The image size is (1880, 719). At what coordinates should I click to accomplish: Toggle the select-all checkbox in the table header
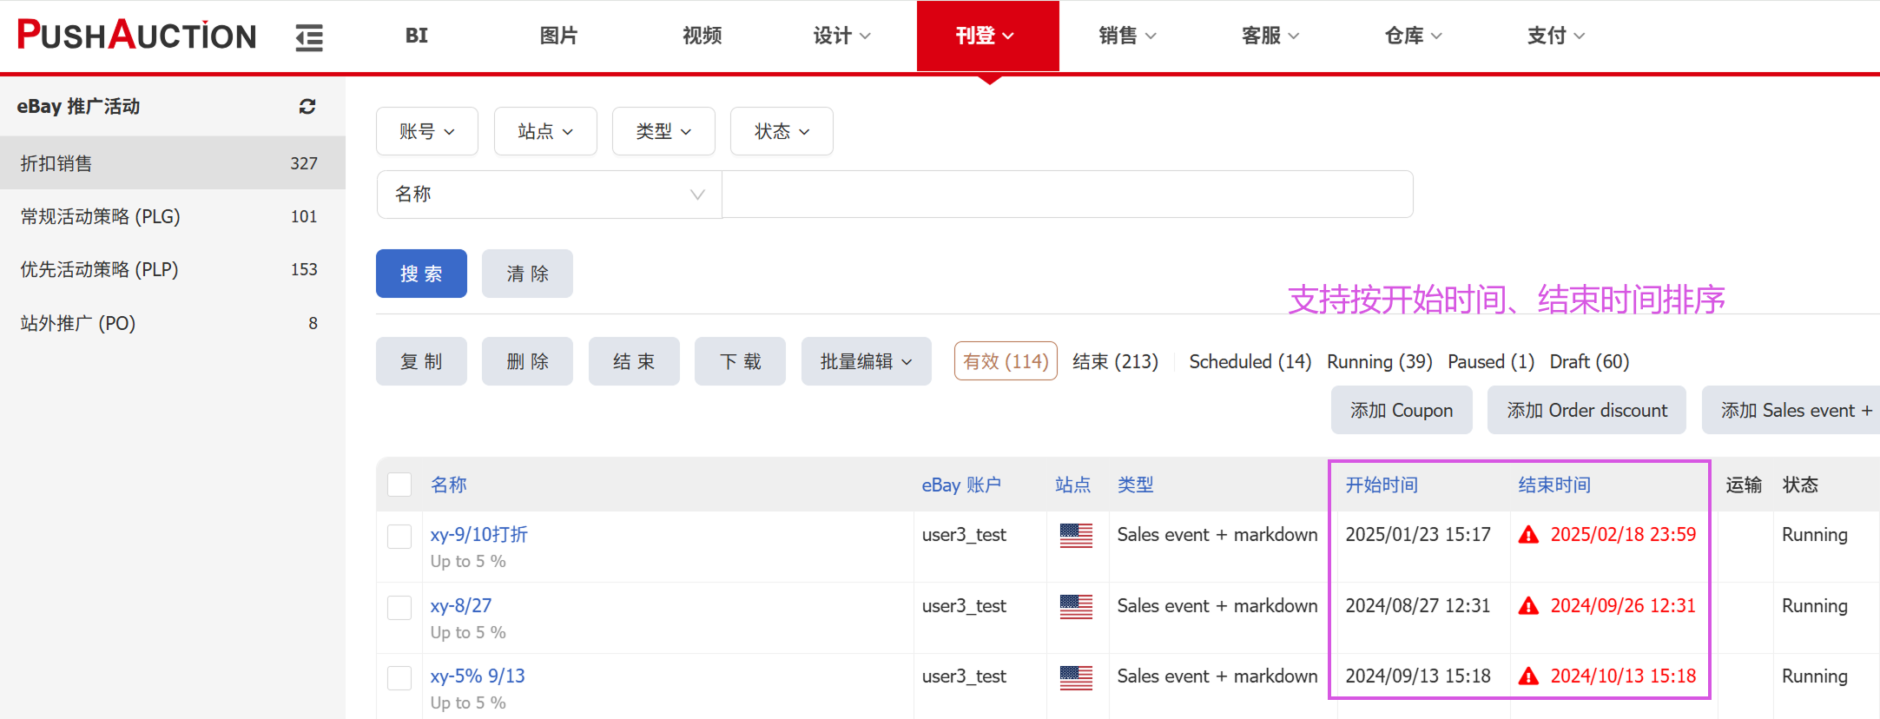tap(399, 485)
